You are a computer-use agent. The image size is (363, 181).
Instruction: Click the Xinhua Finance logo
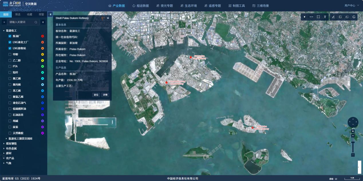(12, 4)
